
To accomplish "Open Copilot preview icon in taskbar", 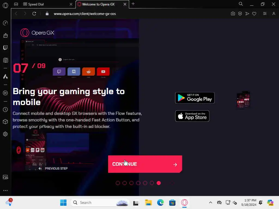I will click(271, 202).
